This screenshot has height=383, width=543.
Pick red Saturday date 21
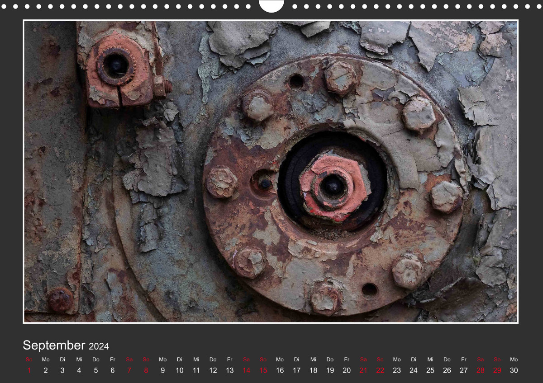click(364, 370)
